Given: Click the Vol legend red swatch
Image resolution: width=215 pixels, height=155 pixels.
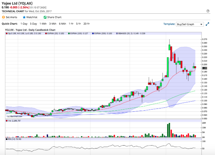Looking at the screenshot, I should [6, 121].
